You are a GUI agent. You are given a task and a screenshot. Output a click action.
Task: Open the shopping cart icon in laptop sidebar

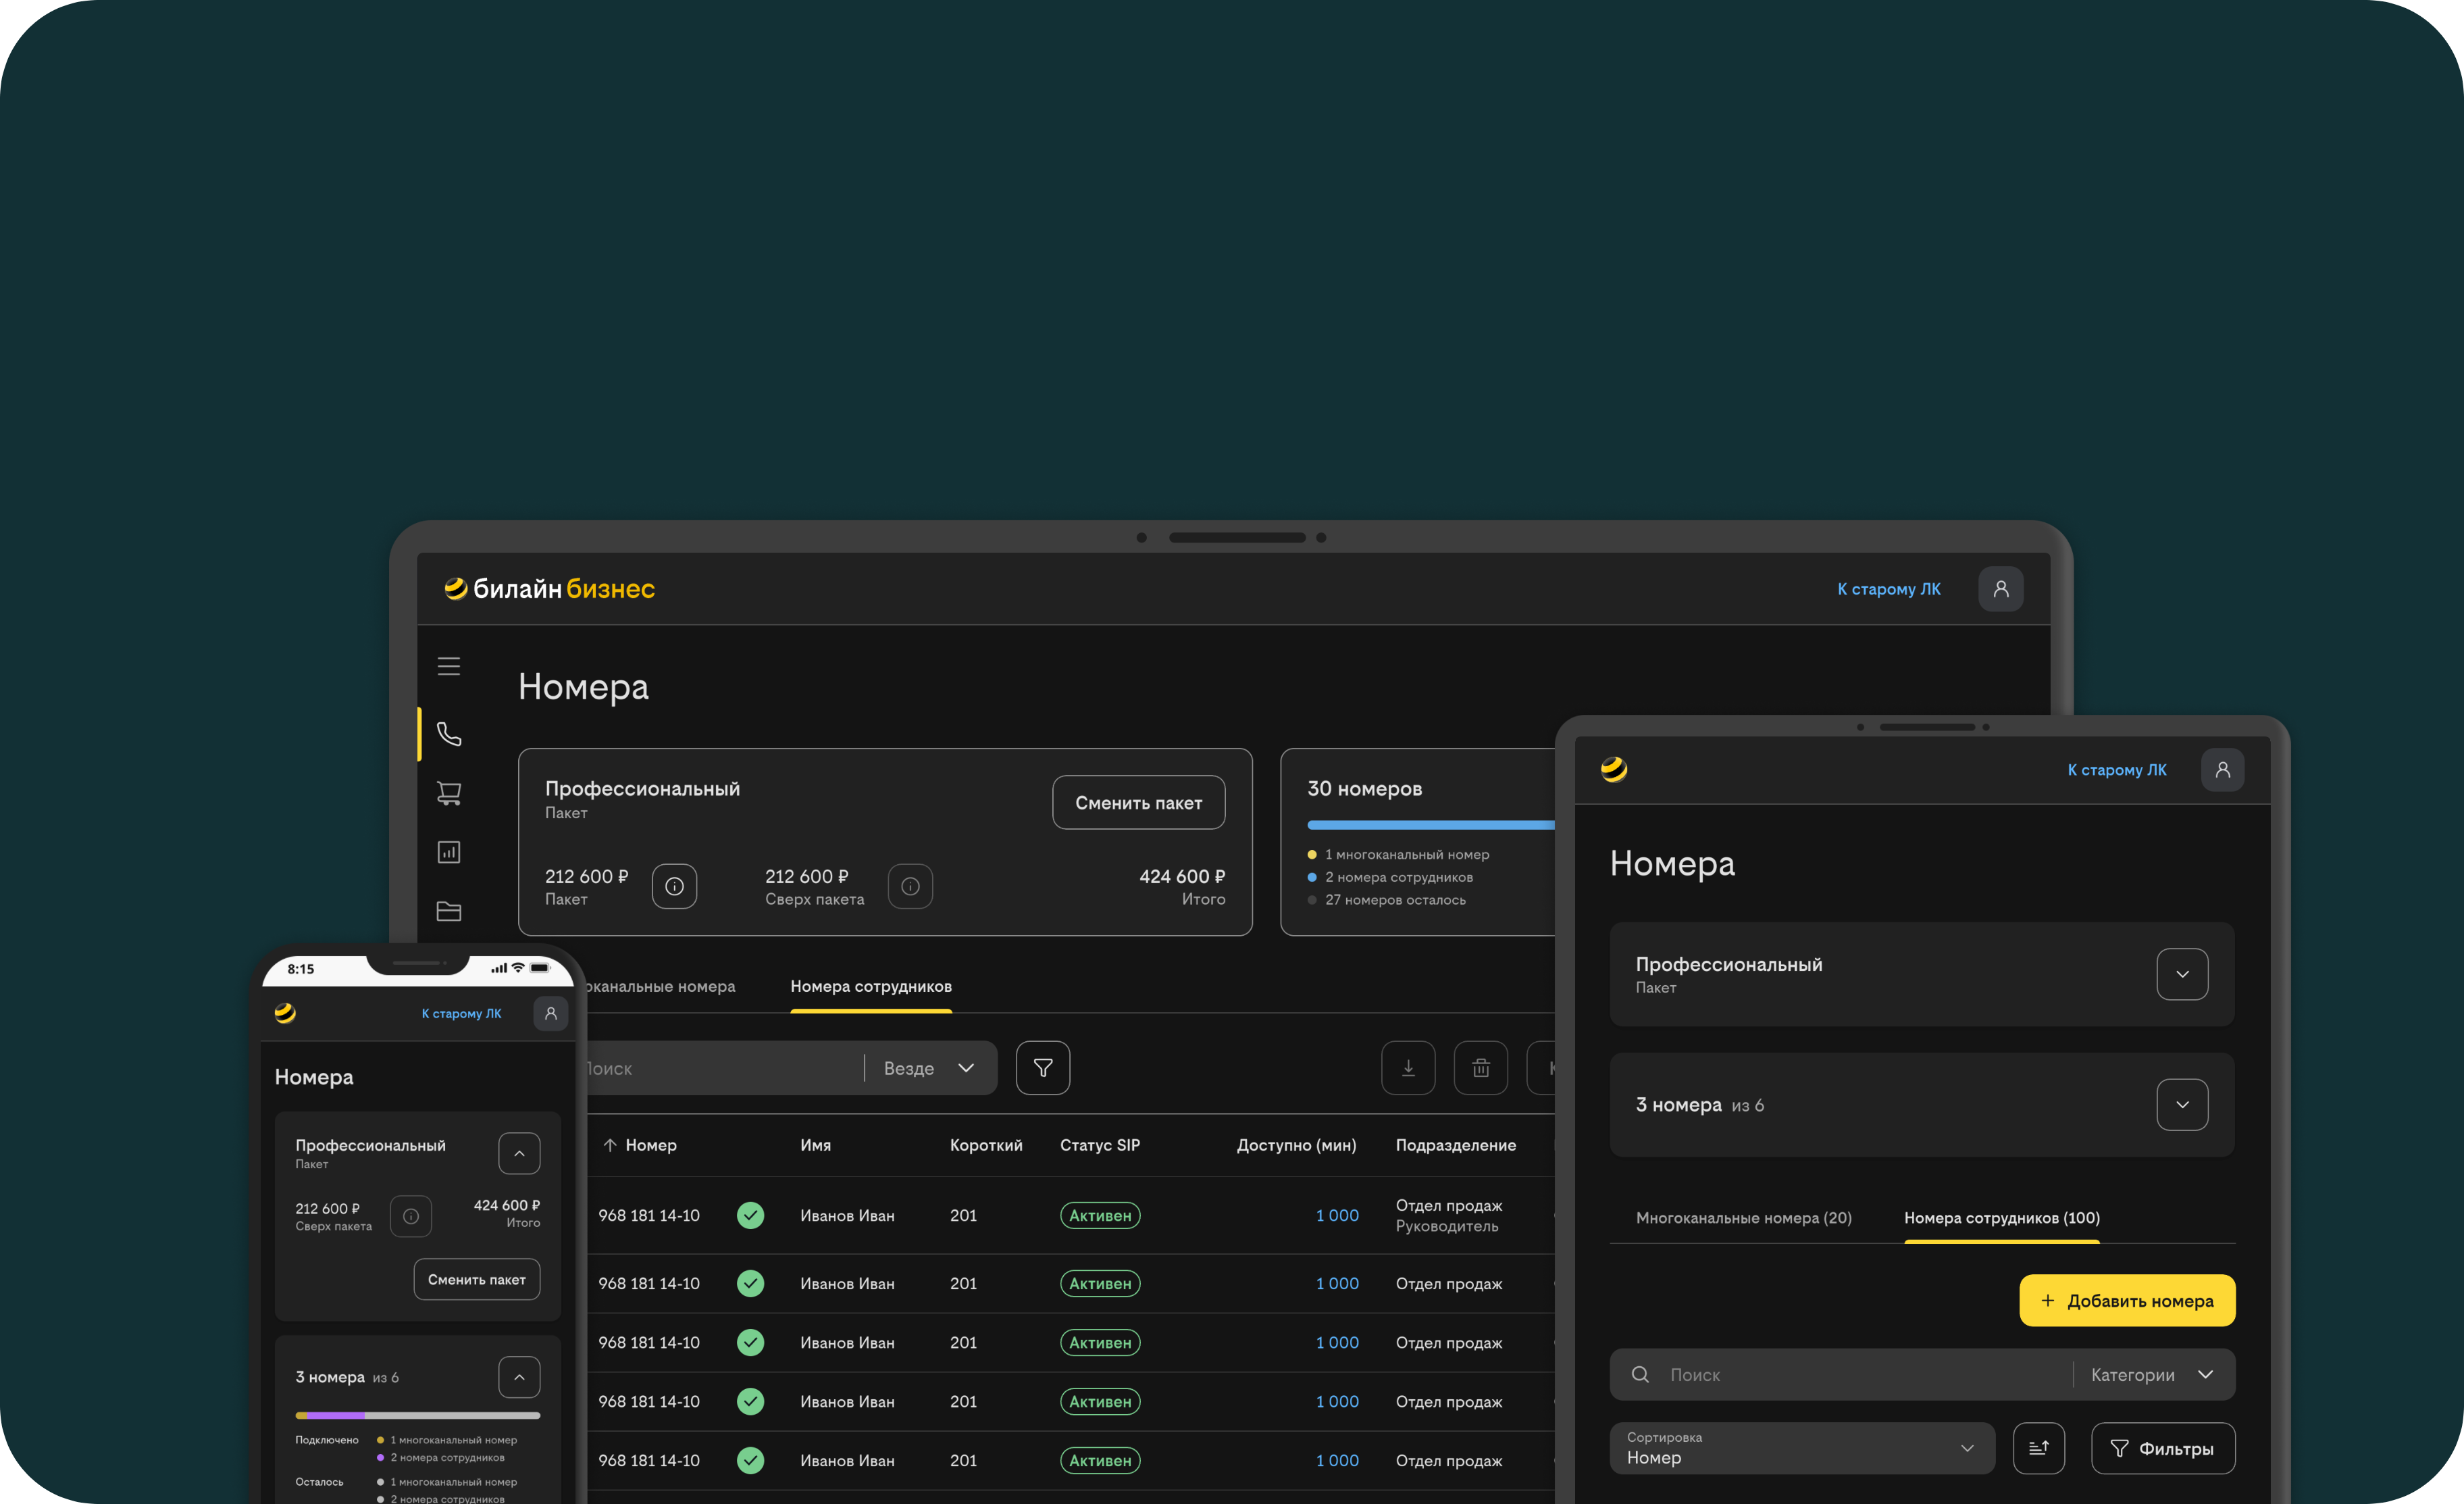(448, 793)
